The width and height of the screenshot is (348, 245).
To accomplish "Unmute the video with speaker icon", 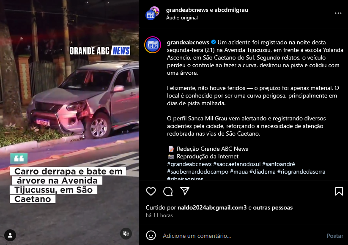I will pyautogui.click(x=126, y=234).
